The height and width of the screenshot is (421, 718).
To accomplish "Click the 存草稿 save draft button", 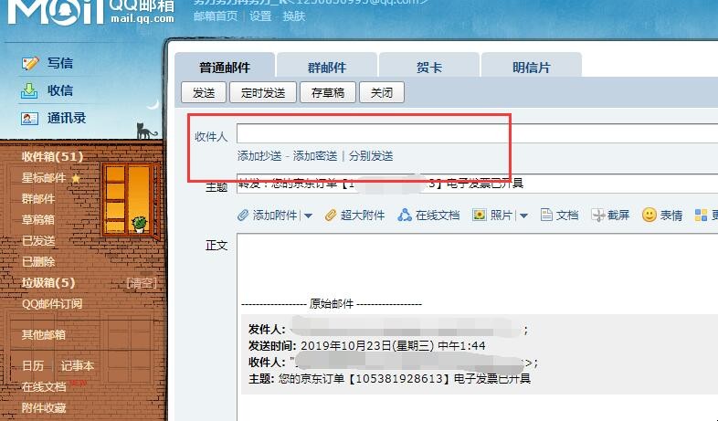I will click(328, 93).
